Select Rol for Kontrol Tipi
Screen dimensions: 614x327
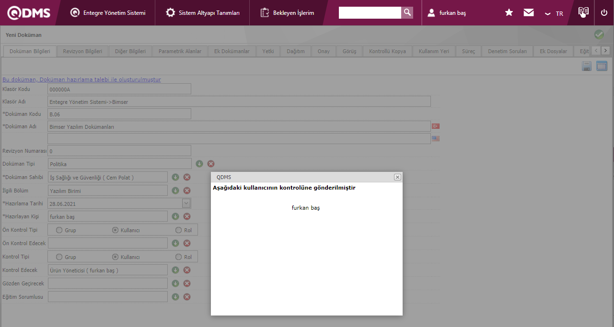179,257
